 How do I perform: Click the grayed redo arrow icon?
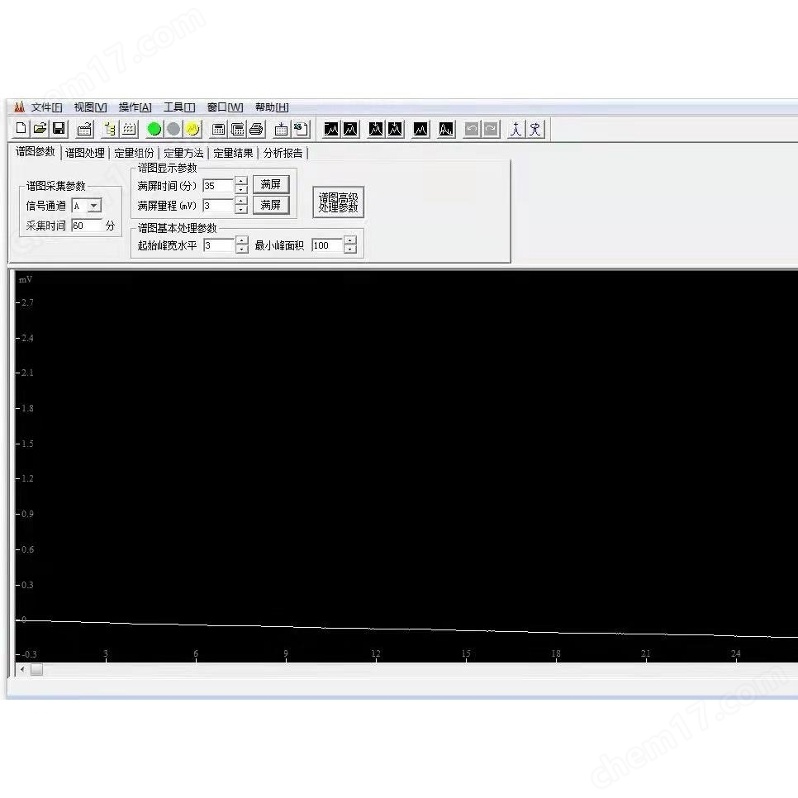491,129
